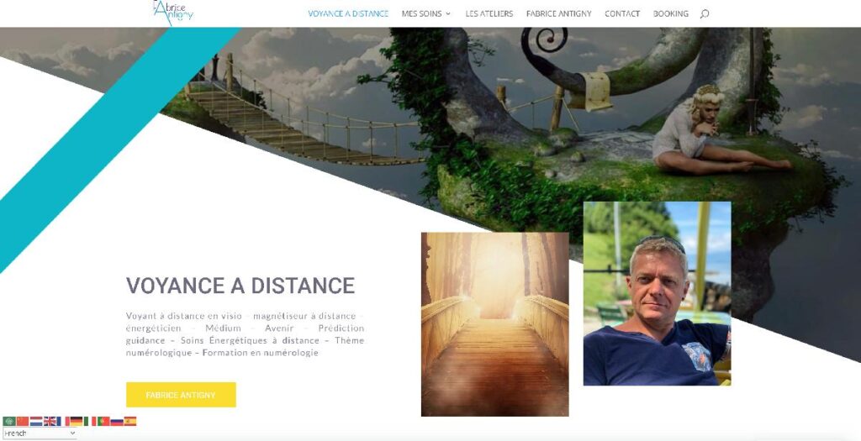Open the French language dropdown

tap(40, 433)
